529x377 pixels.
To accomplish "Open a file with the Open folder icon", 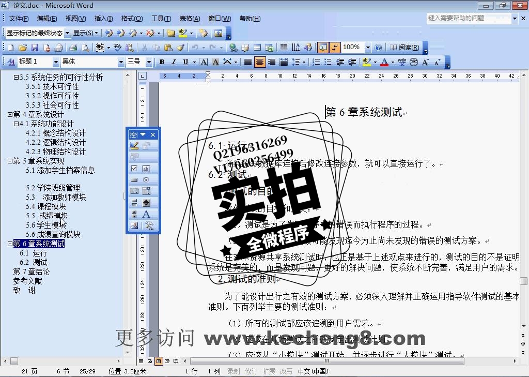I will coord(23,48).
